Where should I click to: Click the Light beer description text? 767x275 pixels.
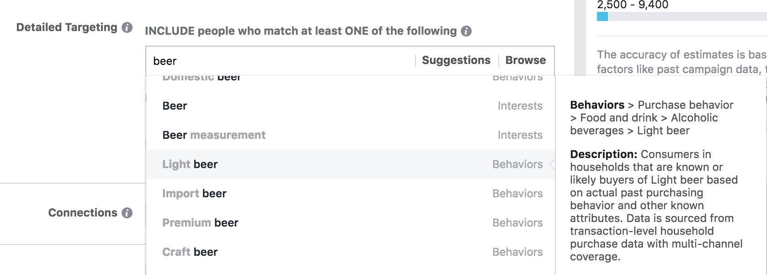[654, 206]
